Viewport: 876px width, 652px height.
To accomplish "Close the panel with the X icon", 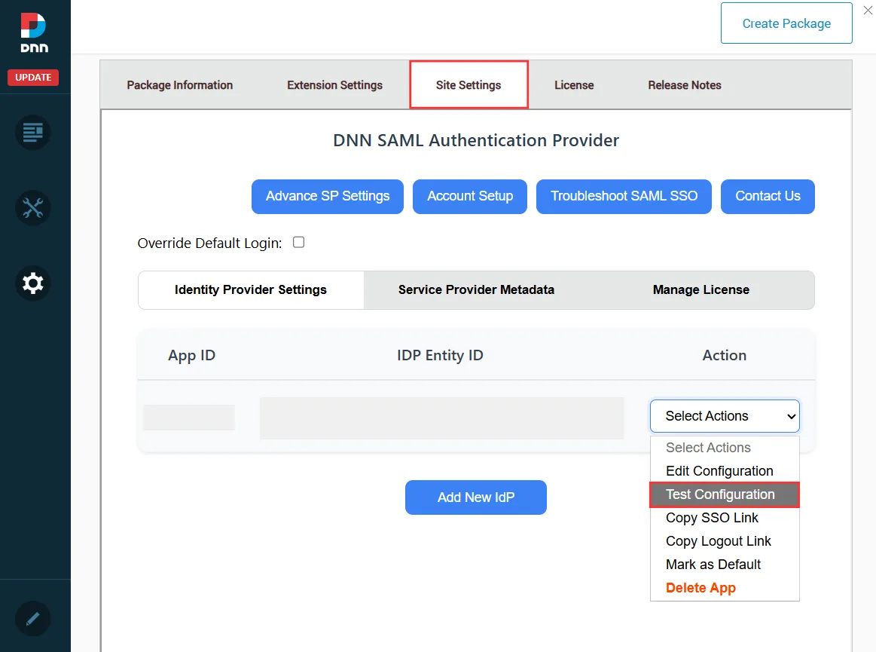I will pyautogui.click(x=868, y=11).
